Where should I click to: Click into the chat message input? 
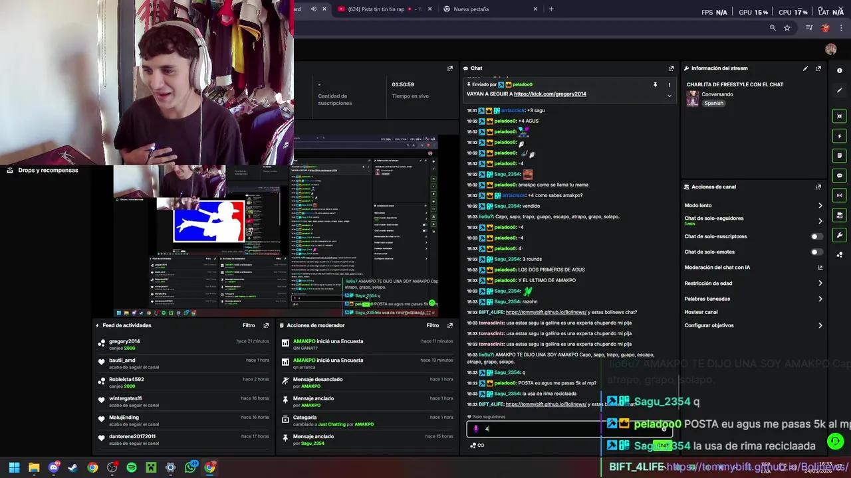point(569,429)
